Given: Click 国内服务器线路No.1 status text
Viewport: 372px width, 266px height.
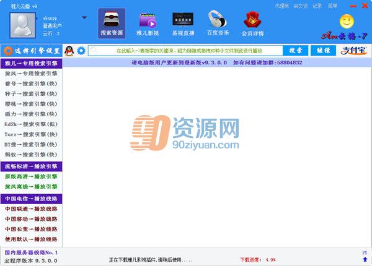Looking at the screenshot, I should [x=31, y=253].
